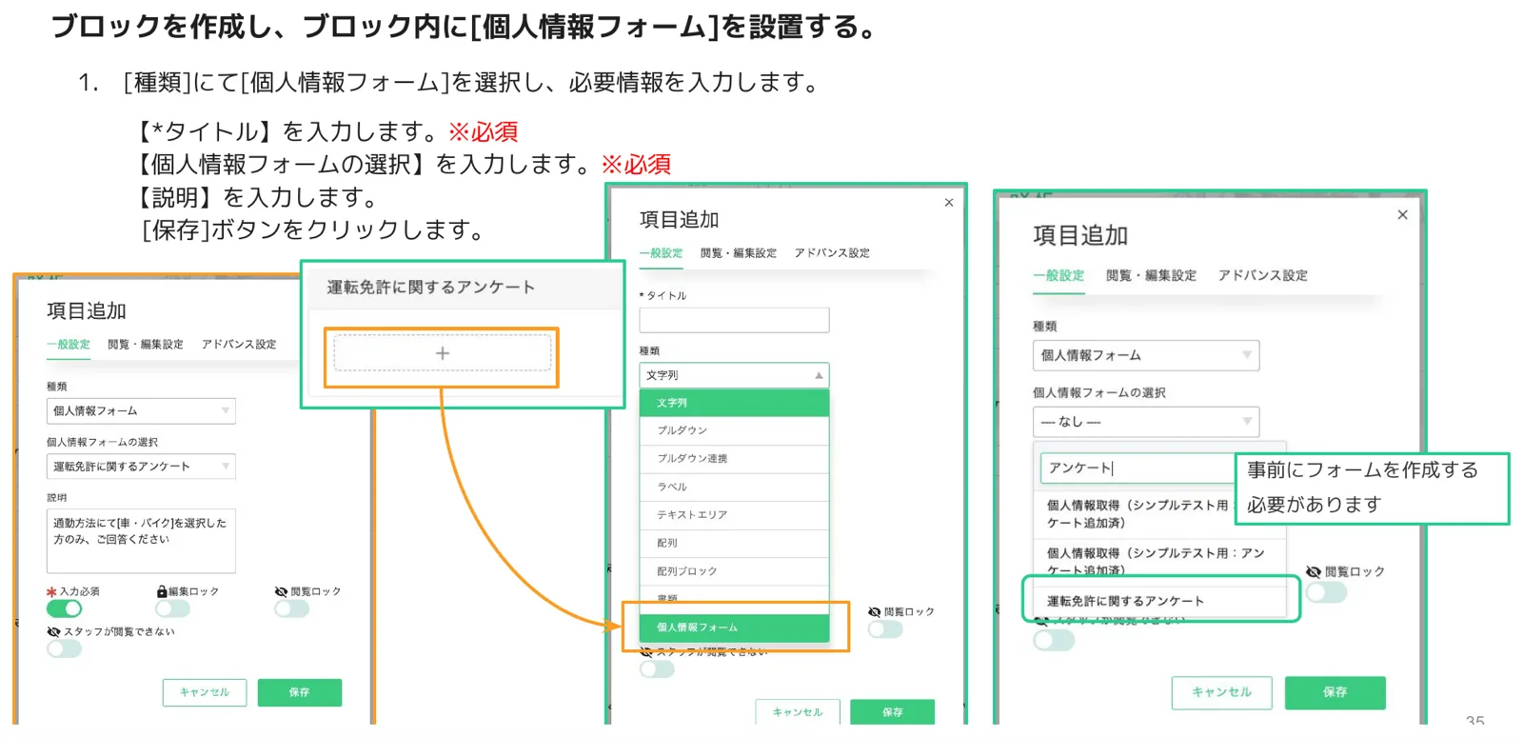Open アドバンス設定 tab in the middle dialog

(832, 252)
